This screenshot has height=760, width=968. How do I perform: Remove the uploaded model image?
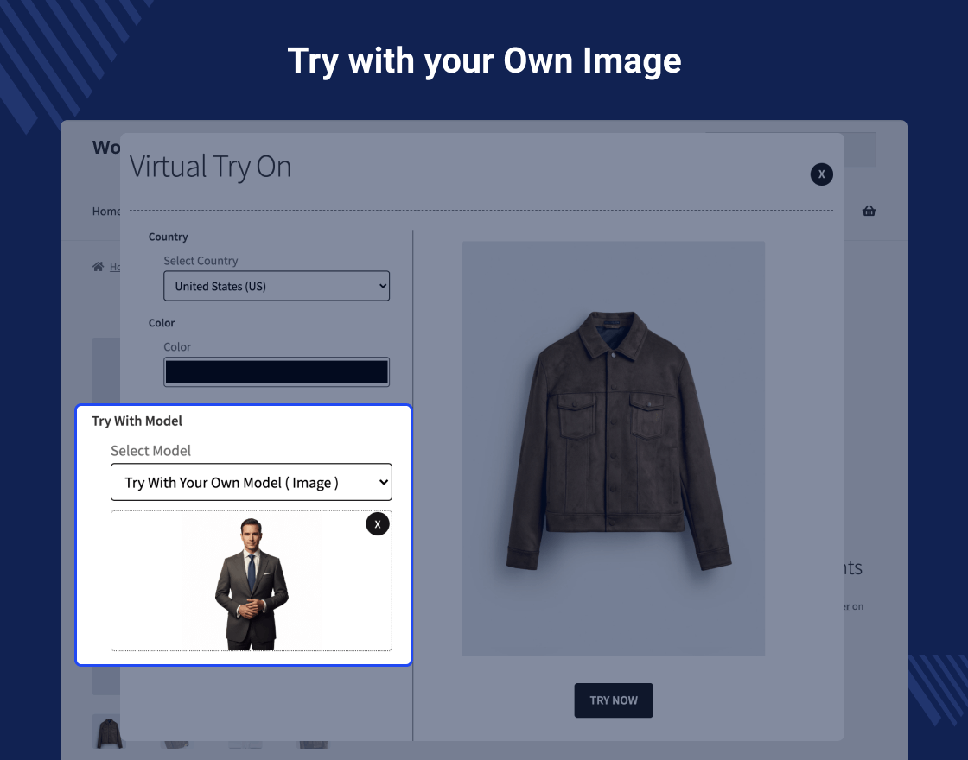click(x=378, y=524)
